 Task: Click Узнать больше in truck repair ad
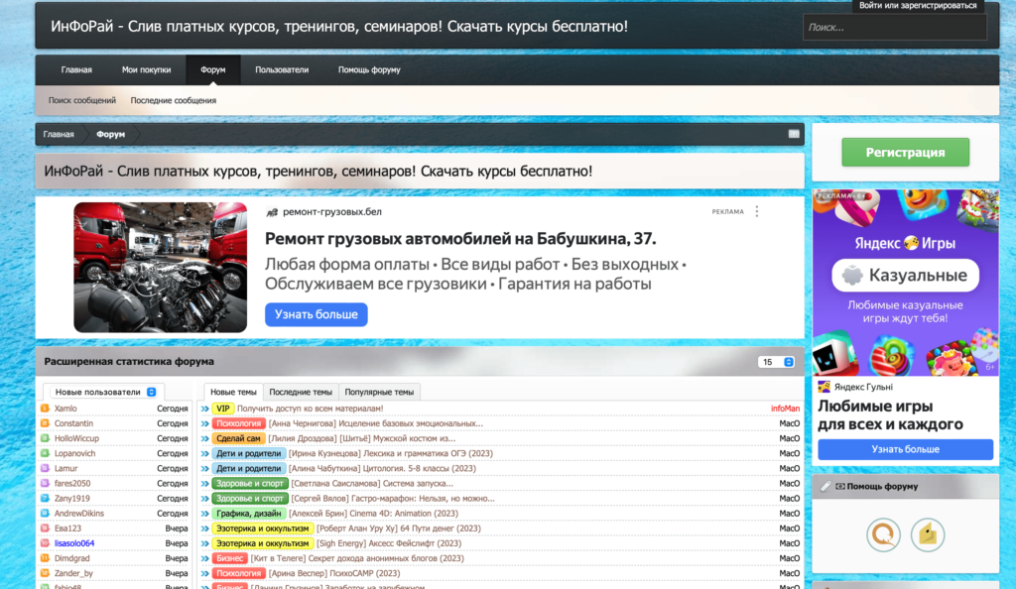(x=317, y=314)
